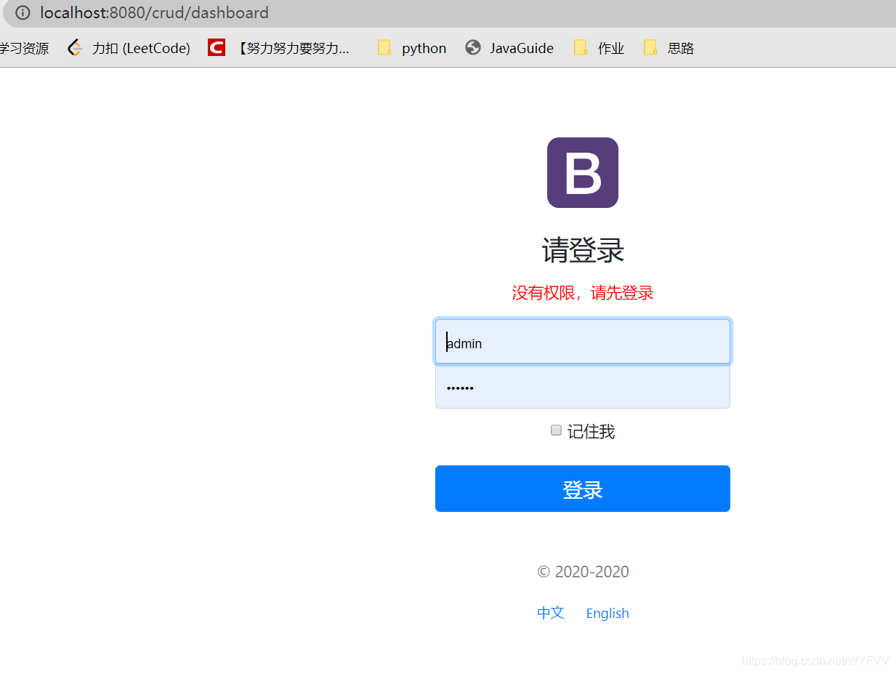Open the 思路 bookmark folder
Viewport: 896px width, 674px height.
669,48
